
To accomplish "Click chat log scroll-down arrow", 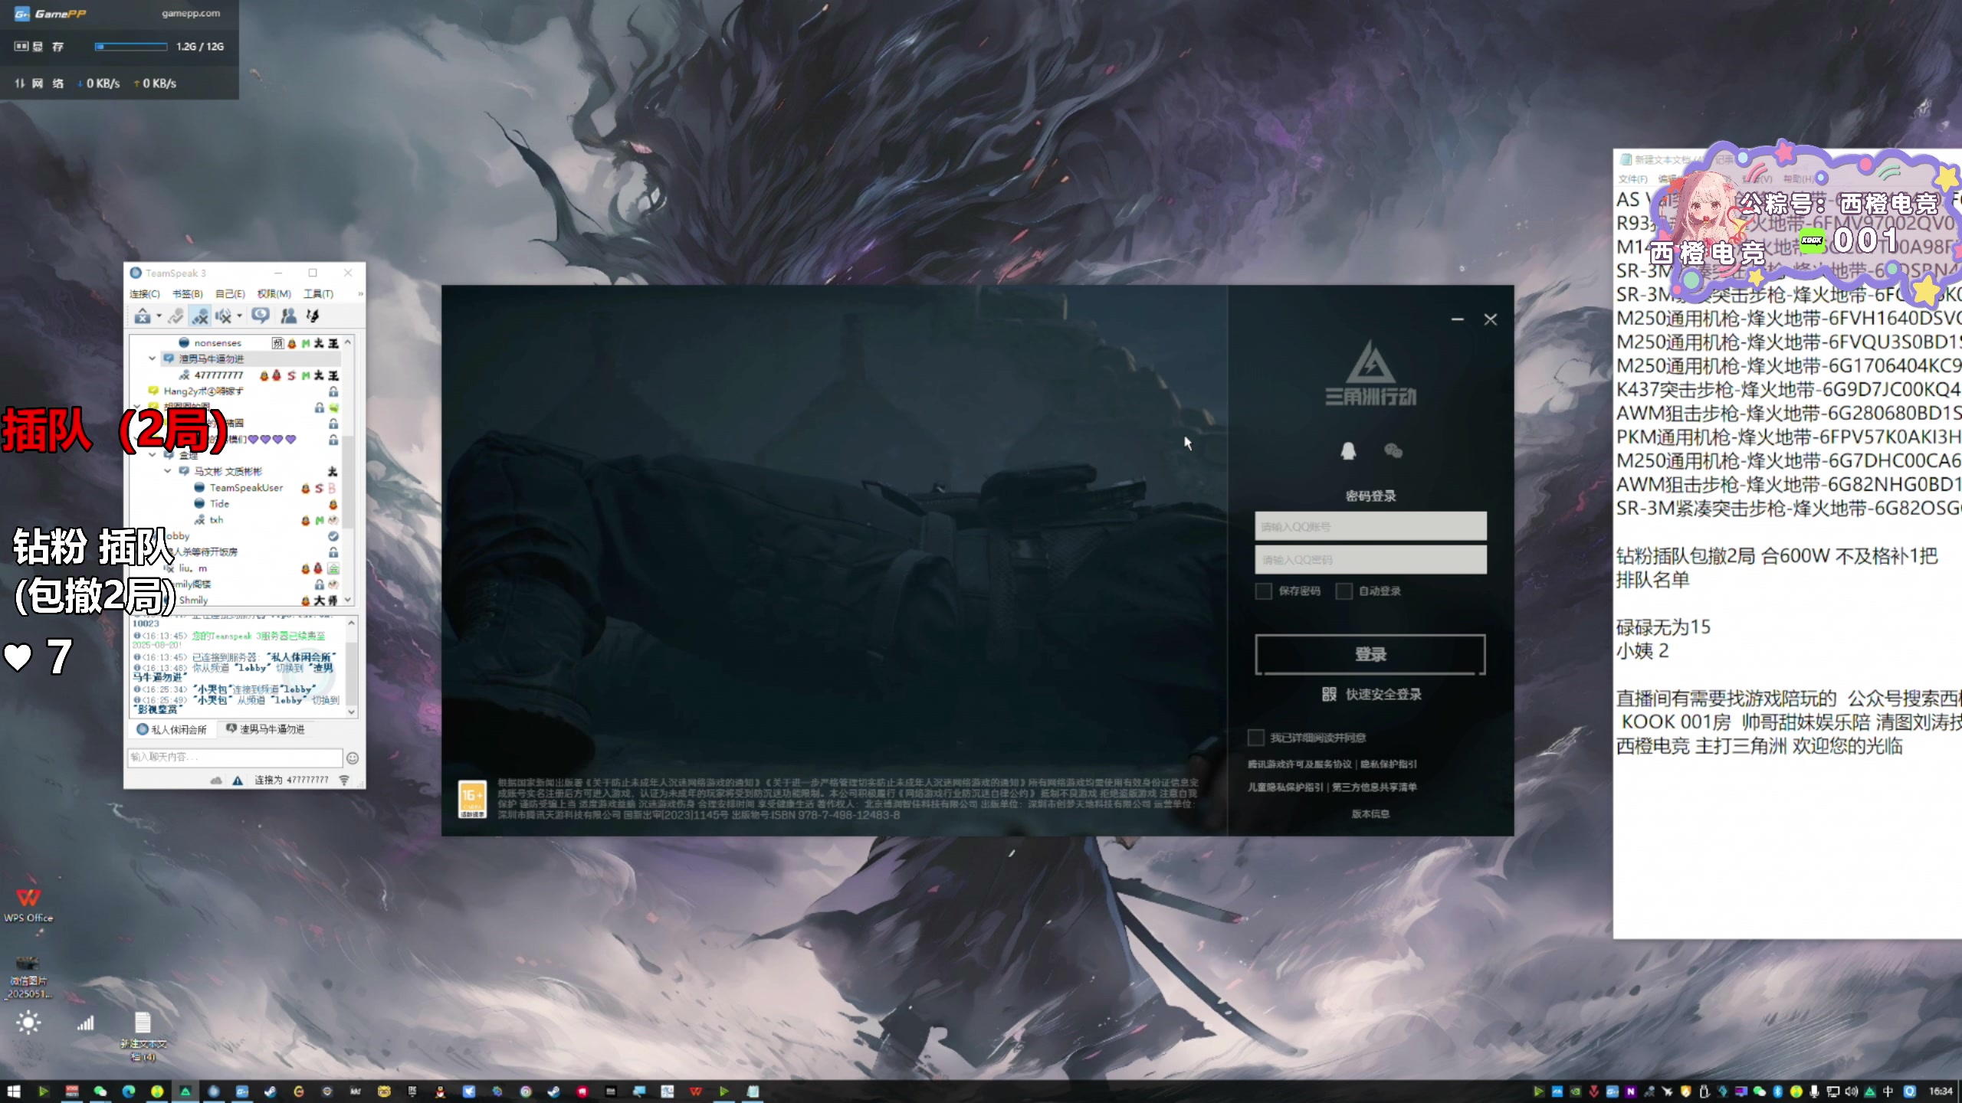I will pyautogui.click(x=352, y=712).
